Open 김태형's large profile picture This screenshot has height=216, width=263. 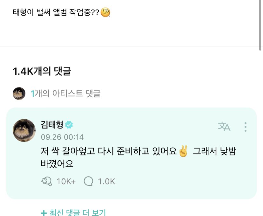(24, 130)
